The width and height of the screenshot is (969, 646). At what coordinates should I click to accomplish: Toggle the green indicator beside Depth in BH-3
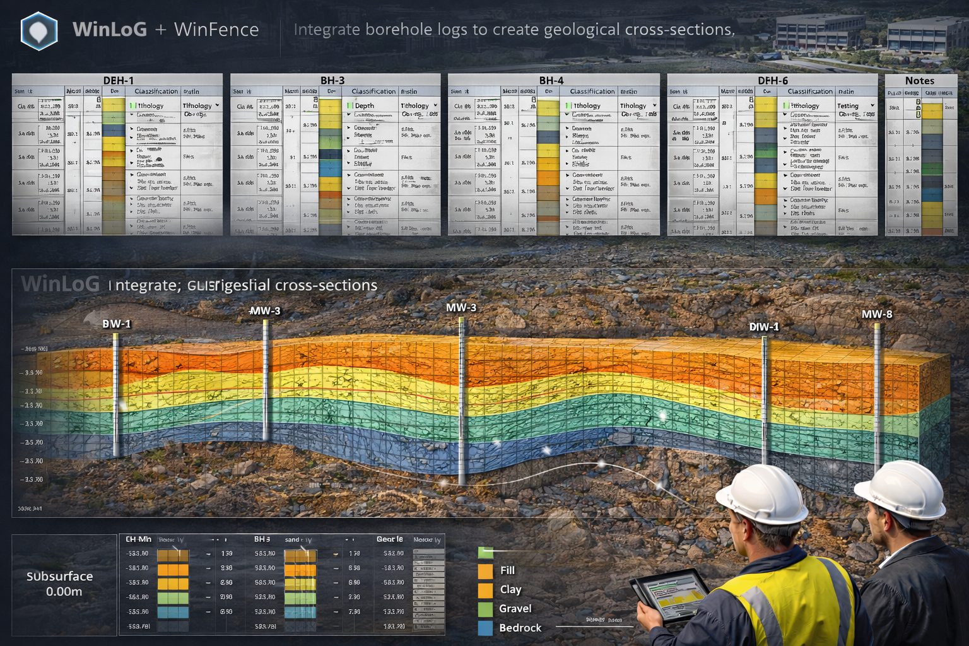click(349, 105)
